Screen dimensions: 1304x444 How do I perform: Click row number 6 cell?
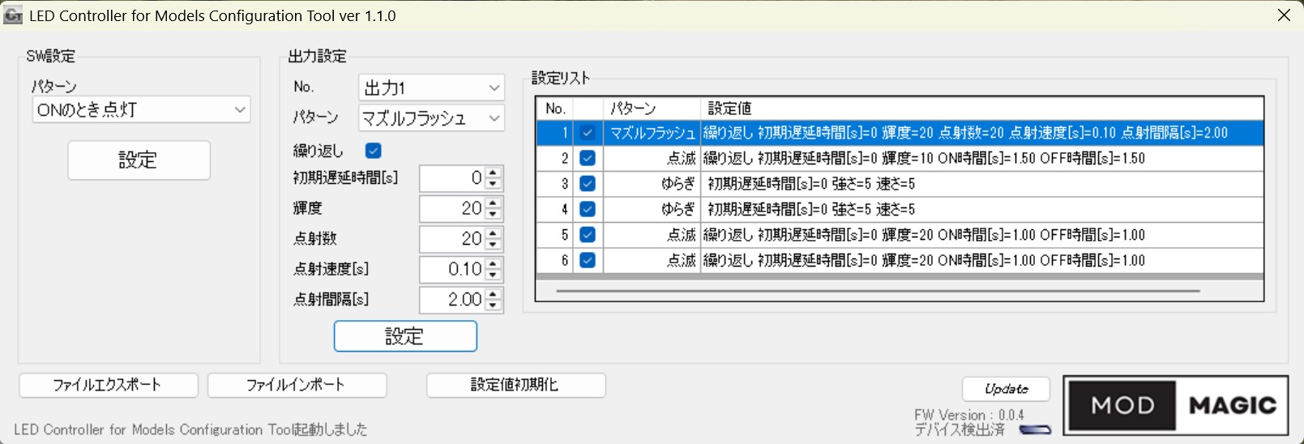pos(555,260)
